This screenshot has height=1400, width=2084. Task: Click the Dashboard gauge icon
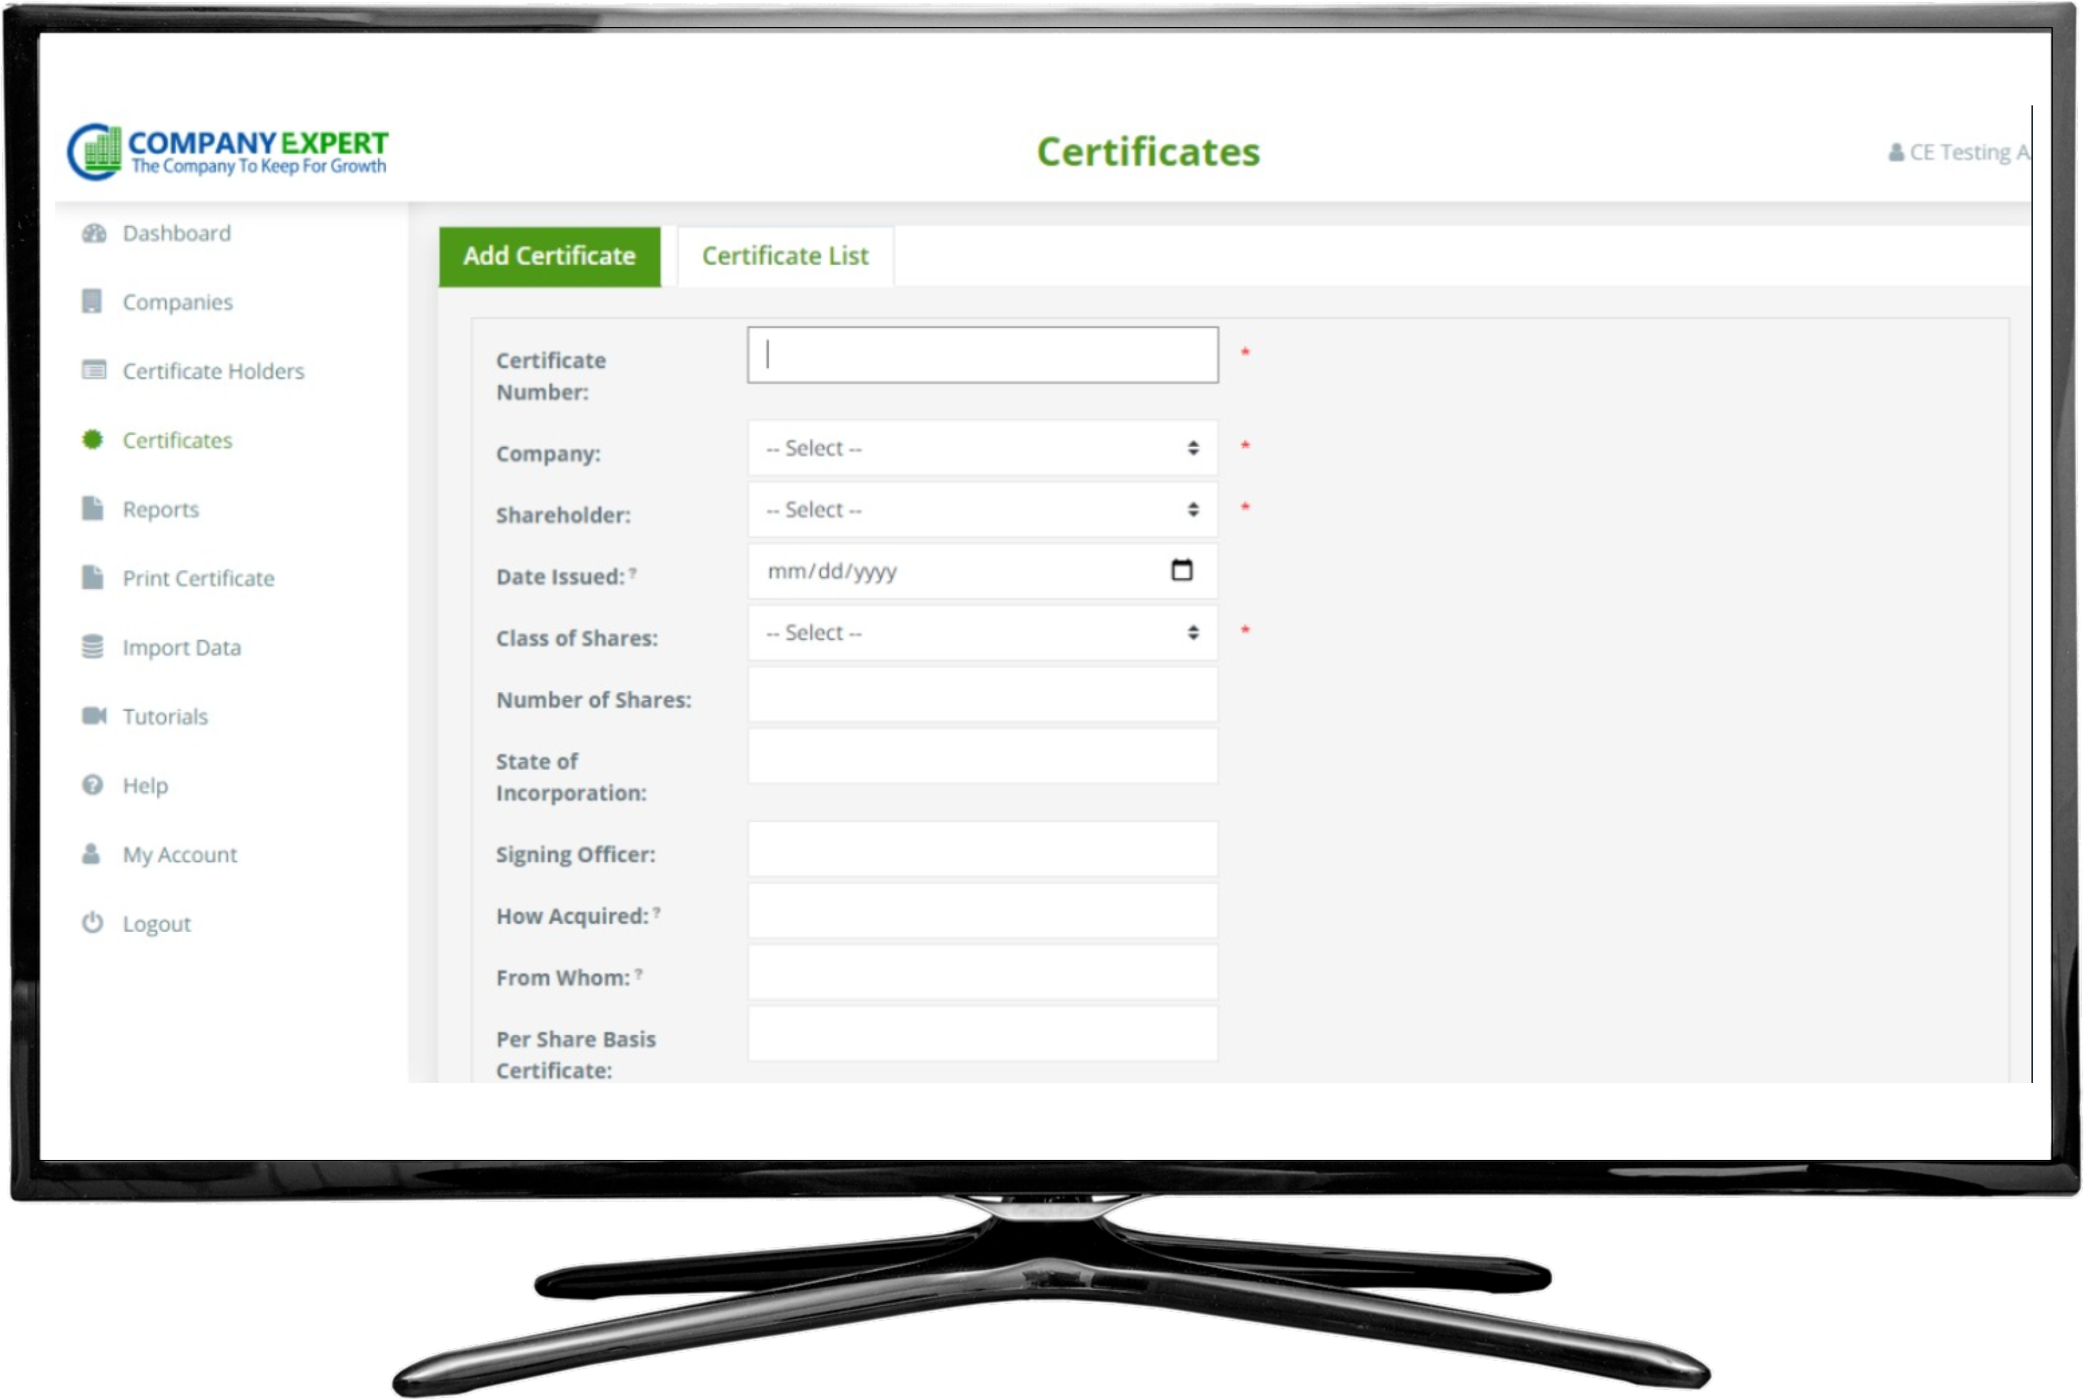(94, 233)
